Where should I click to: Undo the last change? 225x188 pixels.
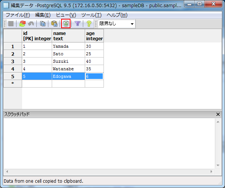tap(31, 24)
